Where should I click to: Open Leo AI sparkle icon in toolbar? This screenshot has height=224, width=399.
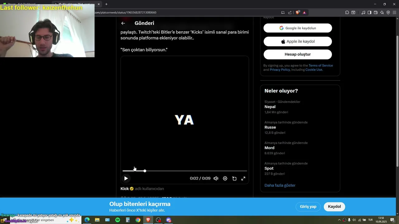pyautogui.click(x=382, y=12)
